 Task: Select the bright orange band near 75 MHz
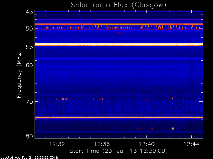(118, 117)
